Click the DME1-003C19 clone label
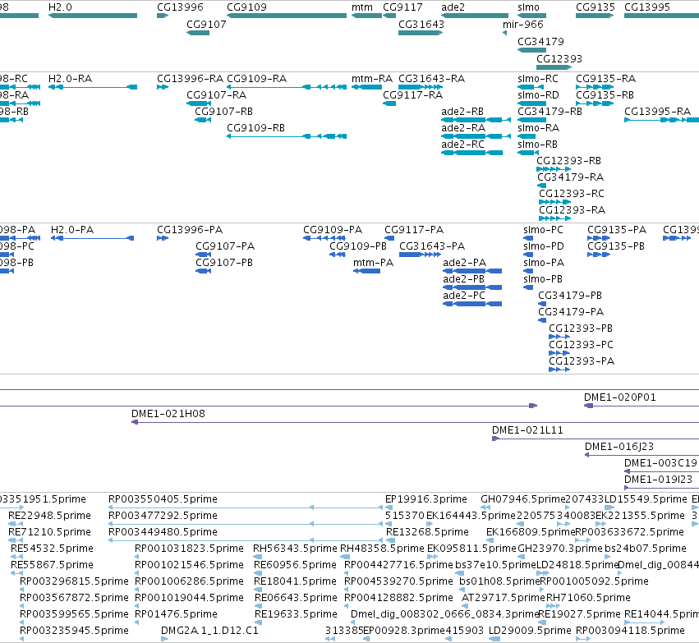The image size is (699, 643). tap(660, 463)
